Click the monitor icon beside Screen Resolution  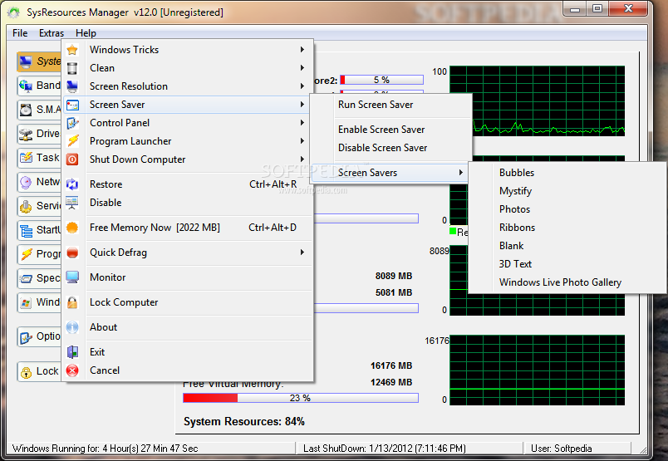(x=72, y=86)
